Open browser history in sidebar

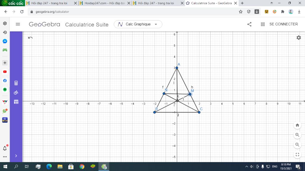point(5,32)
